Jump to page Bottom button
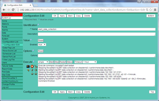This screenshot has width=159, height=101. (x=151, y=16)
